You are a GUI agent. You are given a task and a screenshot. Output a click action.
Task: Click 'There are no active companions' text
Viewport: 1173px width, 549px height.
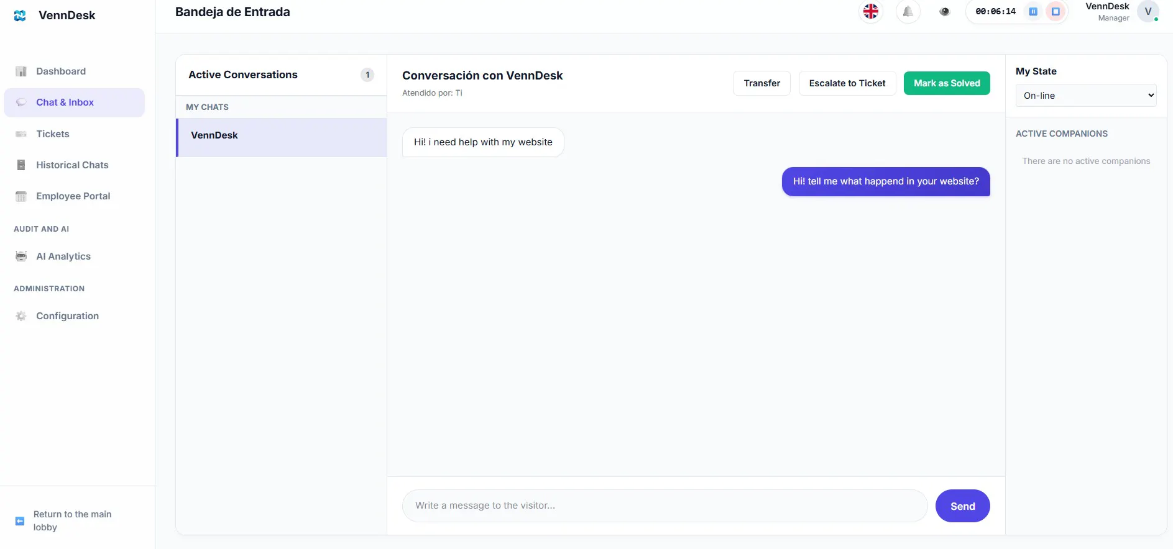click(1086, 161)
